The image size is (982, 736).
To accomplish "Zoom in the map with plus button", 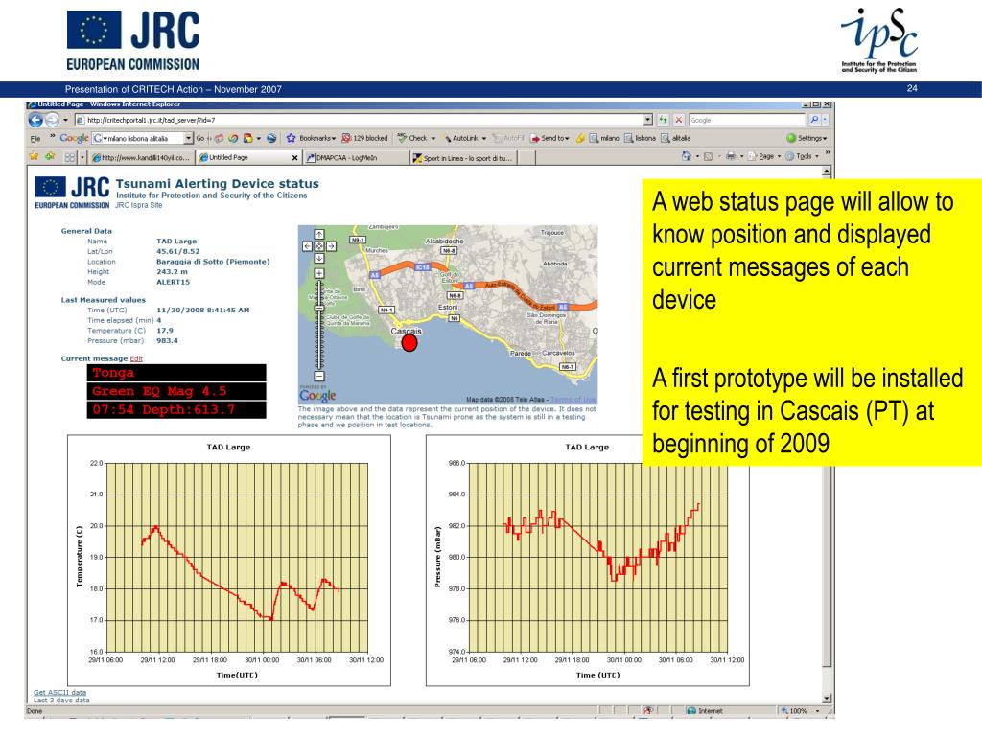I will pyautogui.click(x=318, y=273).
